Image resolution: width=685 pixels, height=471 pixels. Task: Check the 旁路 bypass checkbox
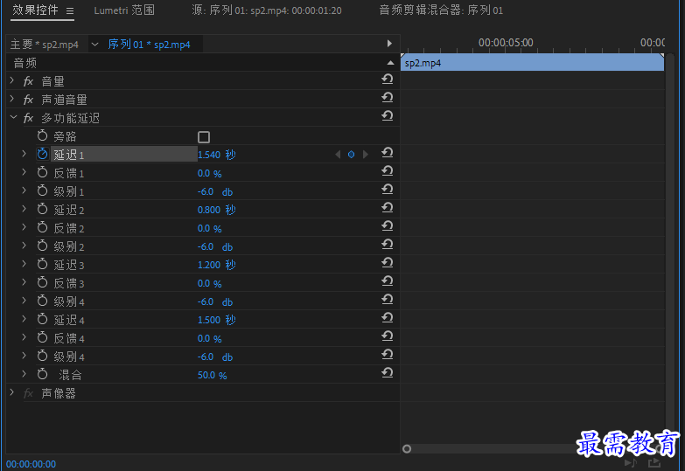(x=204, y=137)
